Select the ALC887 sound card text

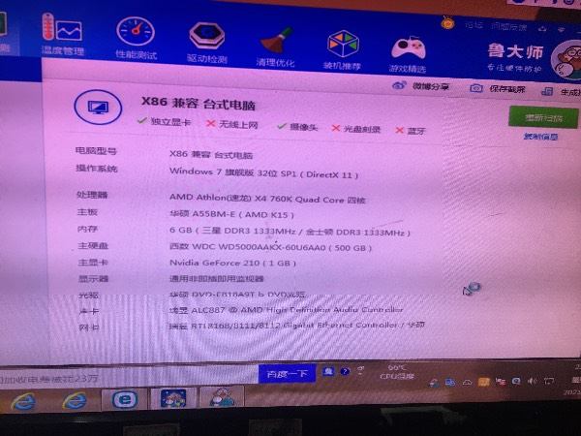pyautogui.click(x=286, y=310)
